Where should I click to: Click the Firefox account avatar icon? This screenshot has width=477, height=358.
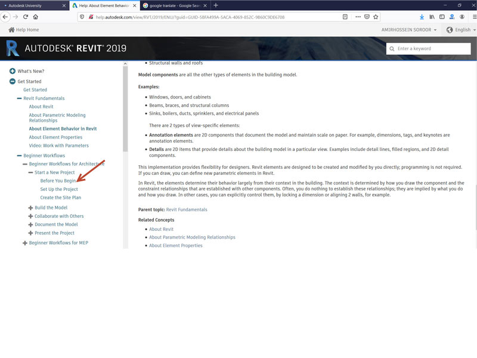coord(462,17)
